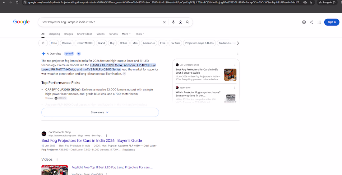The height and width of the screenshot is (175, 342).
Task: Switch to the Forums tab
Action: (113, 34)
